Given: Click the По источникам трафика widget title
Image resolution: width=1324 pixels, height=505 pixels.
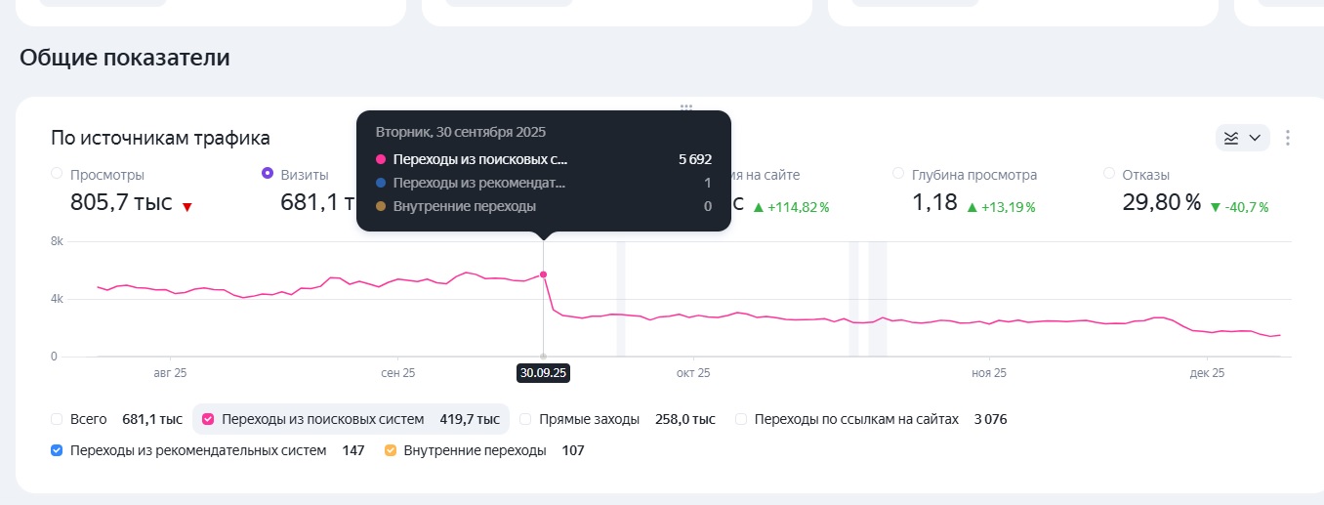Looking at the screenshot, I should click(161, 138).
